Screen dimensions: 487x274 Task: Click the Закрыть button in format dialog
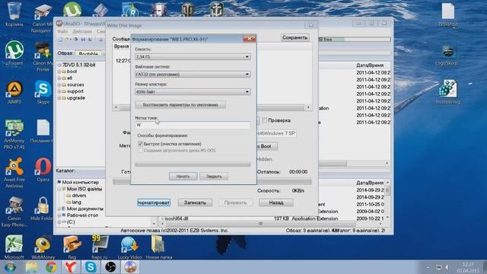214,176
